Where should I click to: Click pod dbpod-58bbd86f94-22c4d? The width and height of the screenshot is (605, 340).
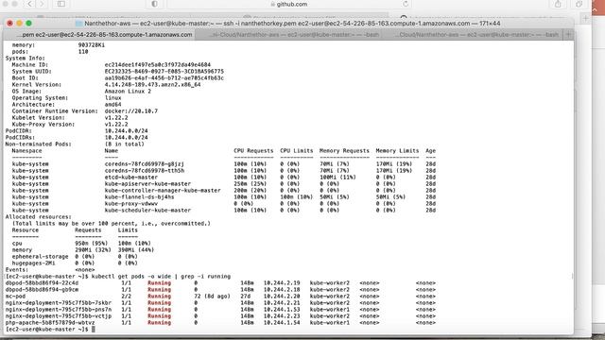pos(42,283)
